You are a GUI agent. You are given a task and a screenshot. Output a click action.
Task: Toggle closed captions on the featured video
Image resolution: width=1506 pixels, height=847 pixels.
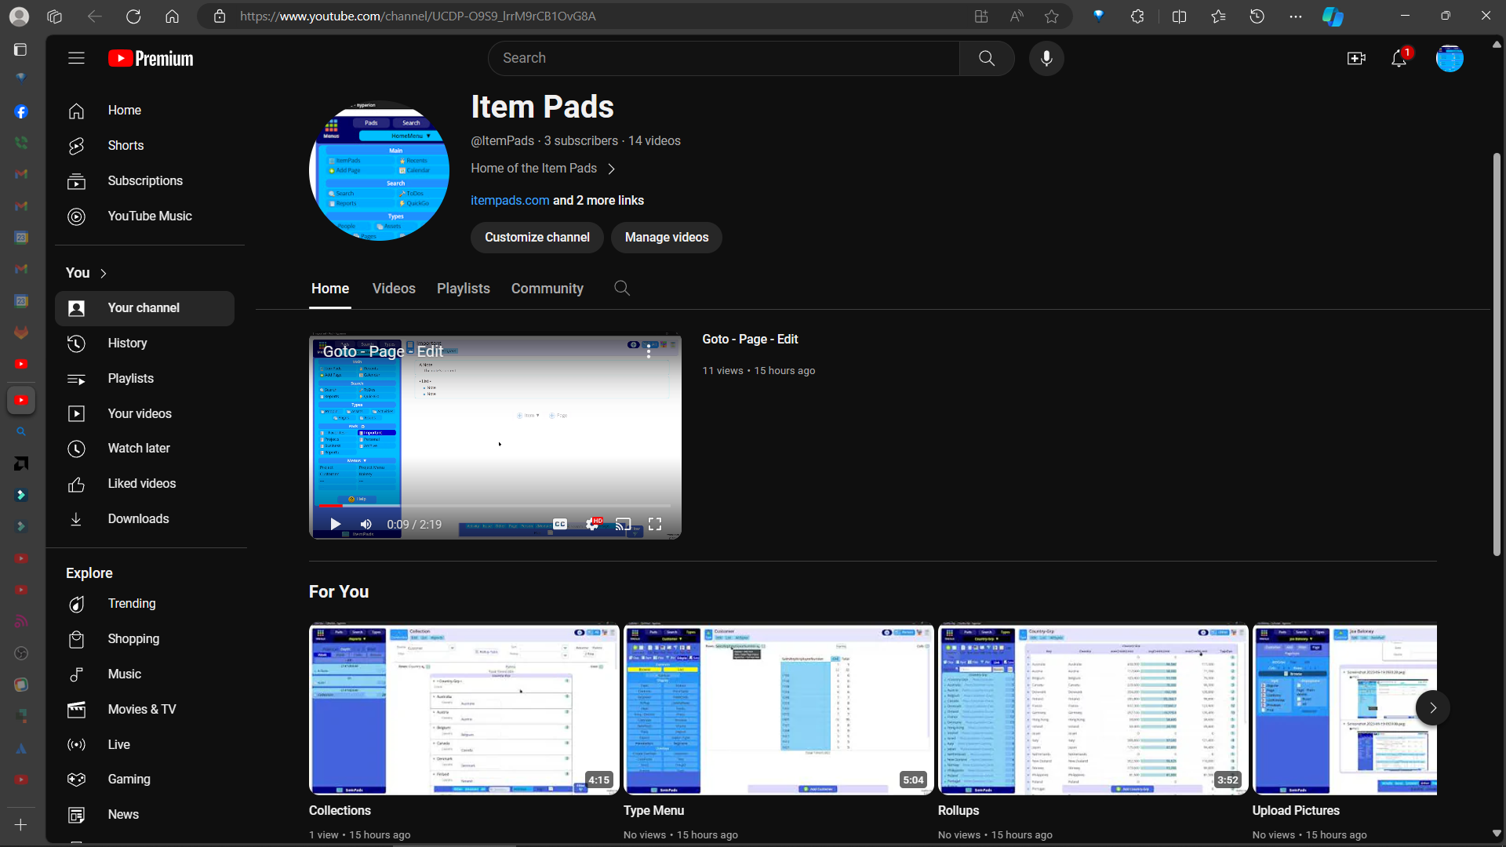560,525
